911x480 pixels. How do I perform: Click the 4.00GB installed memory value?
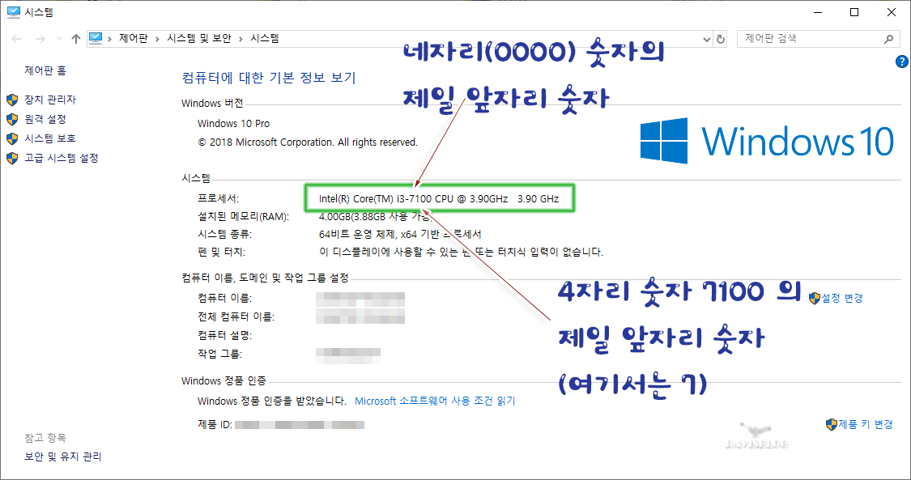pos(374,216)
